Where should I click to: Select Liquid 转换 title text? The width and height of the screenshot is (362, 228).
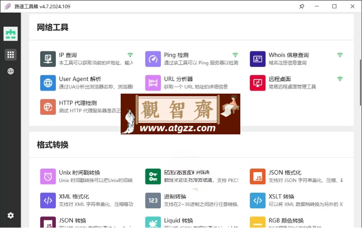pyautogui.click(x=178, y=220)
